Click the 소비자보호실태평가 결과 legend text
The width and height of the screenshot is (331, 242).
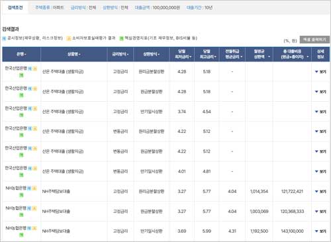click(94, 38)
